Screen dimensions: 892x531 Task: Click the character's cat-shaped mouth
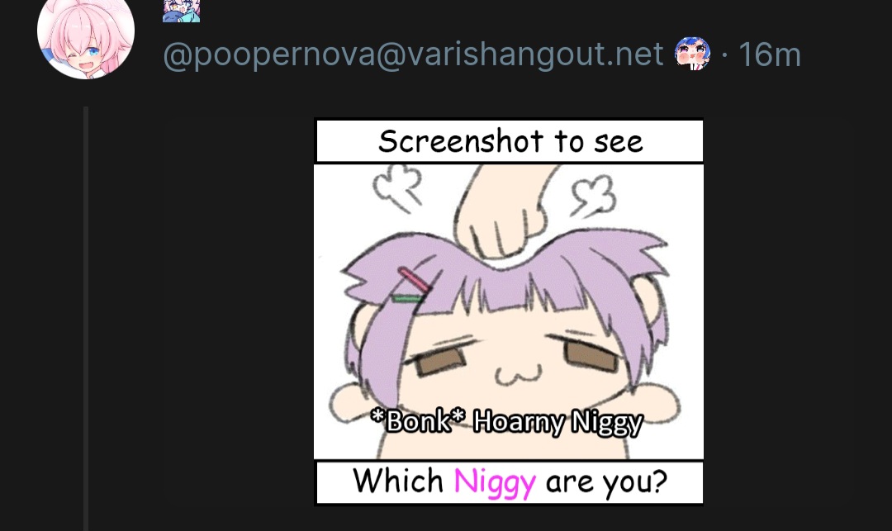click(x=518, y=375)
